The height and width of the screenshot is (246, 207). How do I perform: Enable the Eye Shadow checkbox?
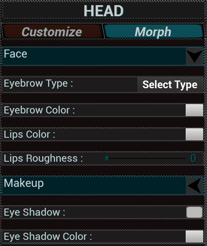pyautogui.click(x=194, y=212)
